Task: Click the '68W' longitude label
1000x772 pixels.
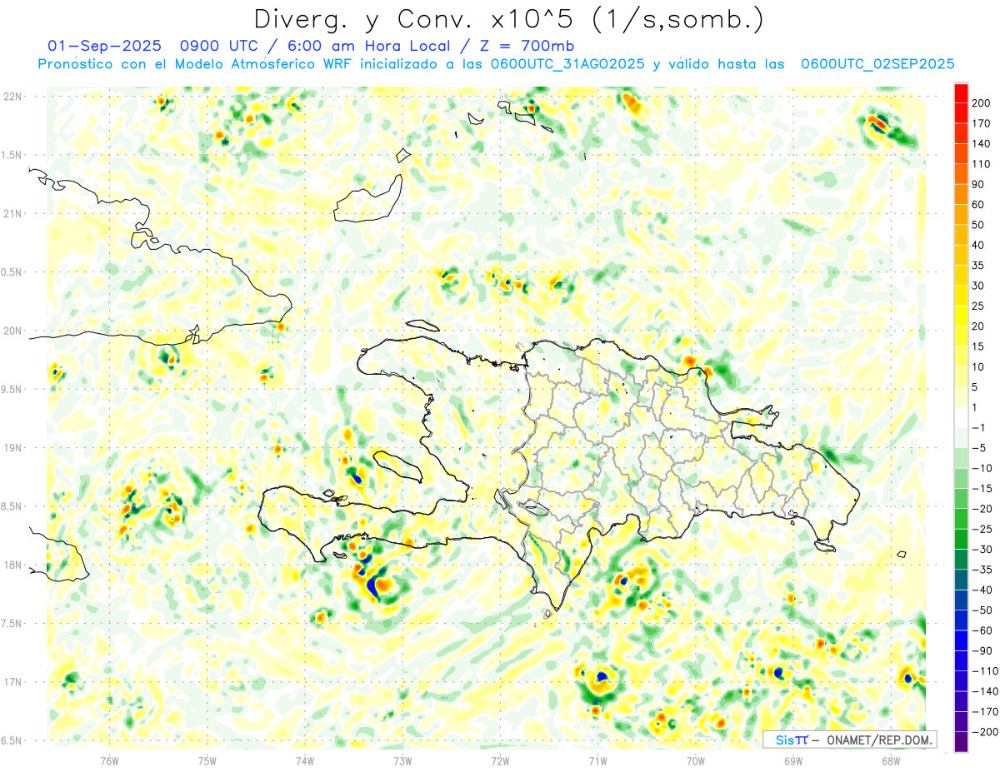Action: tap(890, 761)
